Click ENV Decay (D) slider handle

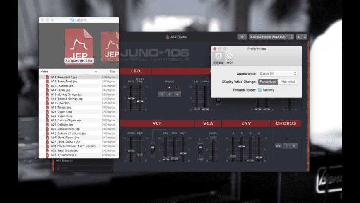242,146
